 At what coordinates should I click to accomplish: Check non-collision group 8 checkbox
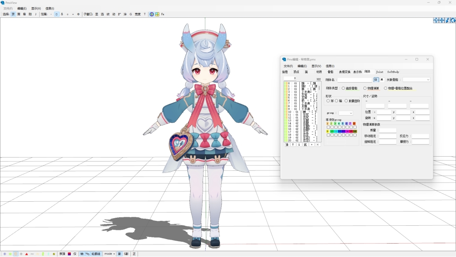(355, 127)
